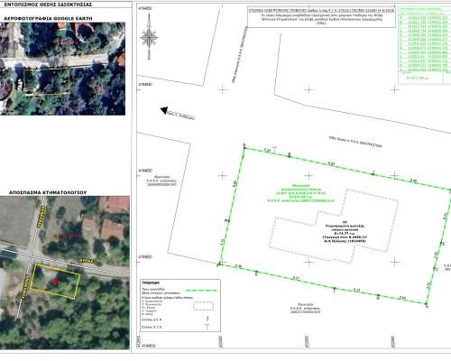Click the black road direction arrowhead
This screenshot has width=451, height=361.
164,110
